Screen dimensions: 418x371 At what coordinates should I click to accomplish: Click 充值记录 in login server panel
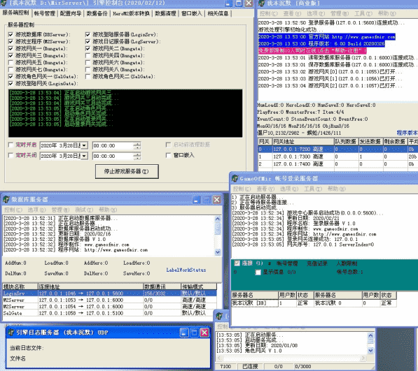coord(316,263)
